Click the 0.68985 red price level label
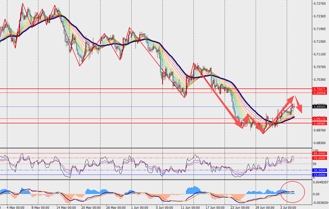Screen dimensions: 329x209 (x=320, y=123)
